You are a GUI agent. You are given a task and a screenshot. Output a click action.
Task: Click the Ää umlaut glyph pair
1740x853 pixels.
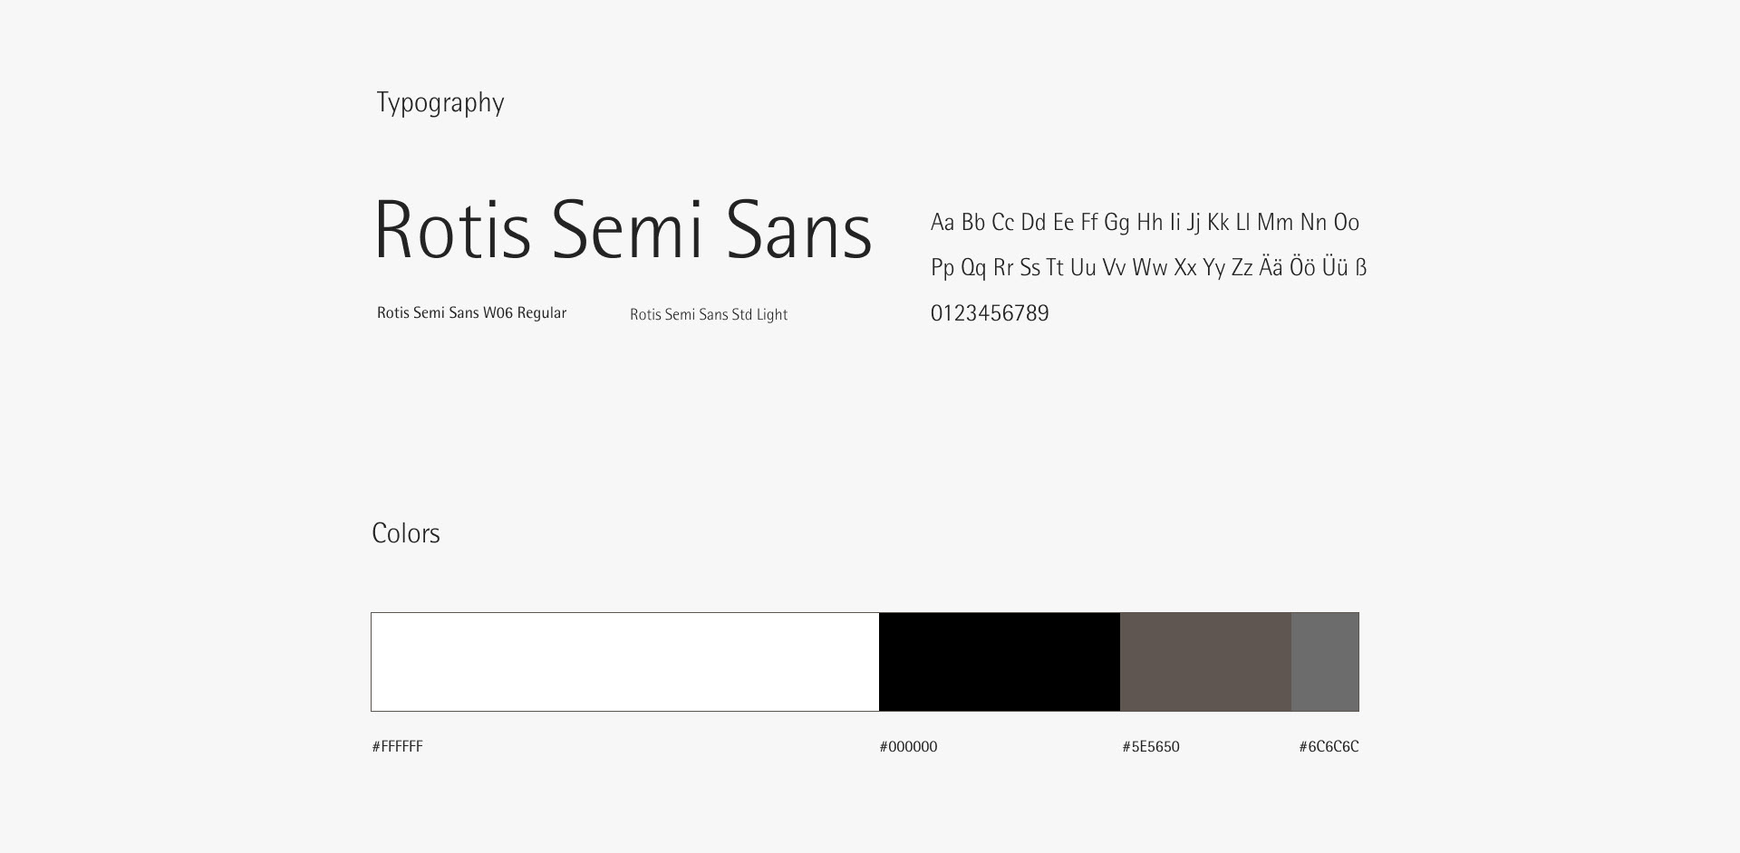click(1271, 268)
